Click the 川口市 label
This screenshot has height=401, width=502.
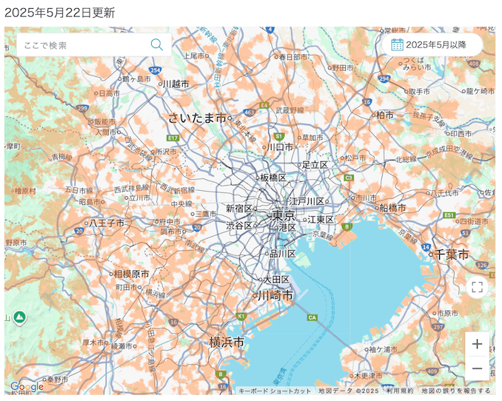click(280, 147)
